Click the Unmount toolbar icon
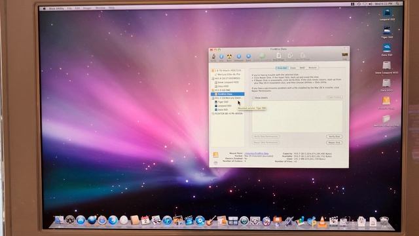 239,57
